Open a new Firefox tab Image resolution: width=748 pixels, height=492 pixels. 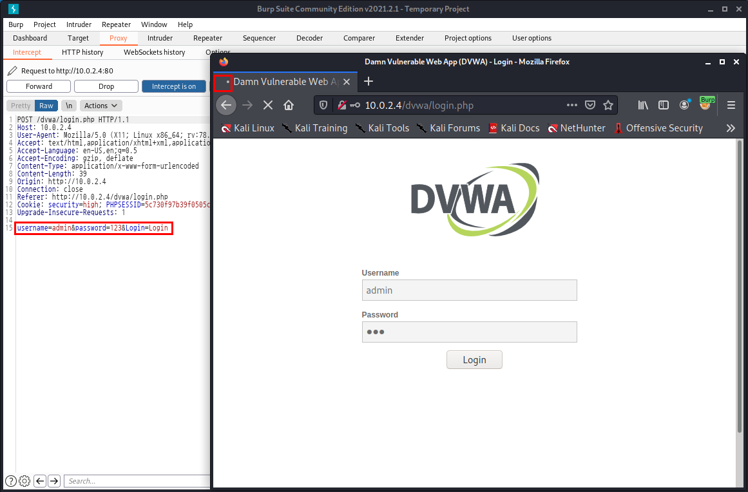tap(369, 82)
